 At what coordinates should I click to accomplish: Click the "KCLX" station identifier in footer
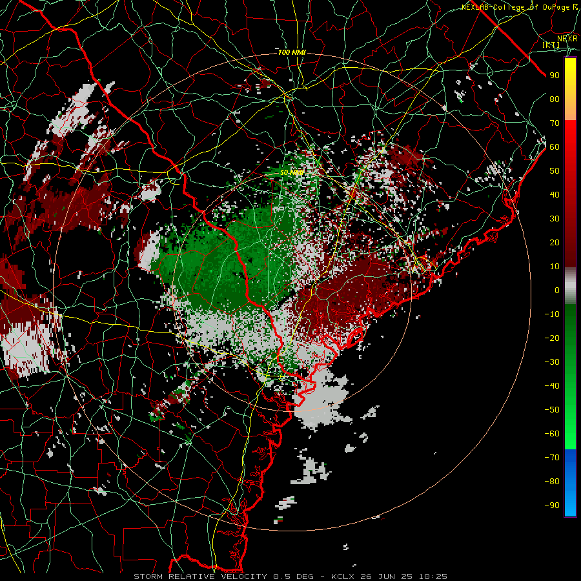coord(343,576)
